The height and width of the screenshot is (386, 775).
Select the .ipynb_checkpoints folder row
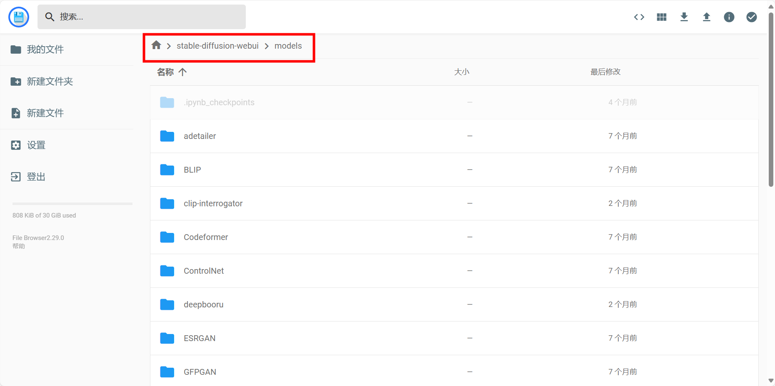click(454, 102)
